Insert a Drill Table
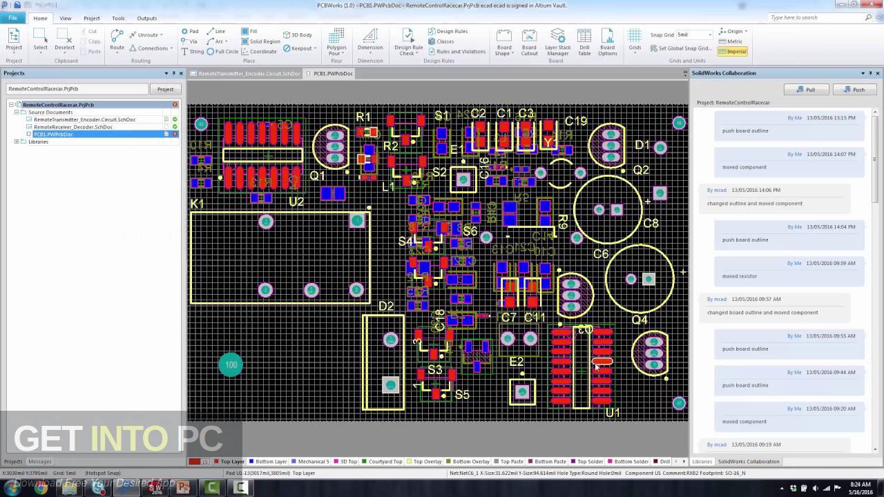 pos(584,43)
